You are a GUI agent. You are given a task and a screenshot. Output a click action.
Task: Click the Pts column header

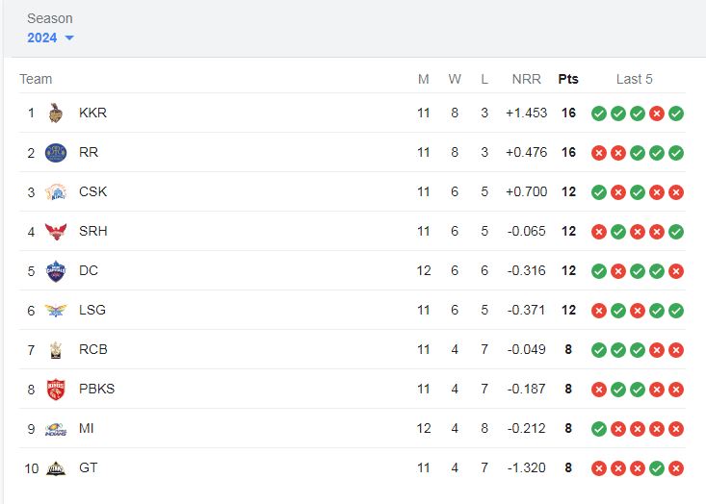pyautogui.click(x=568, y=79)
